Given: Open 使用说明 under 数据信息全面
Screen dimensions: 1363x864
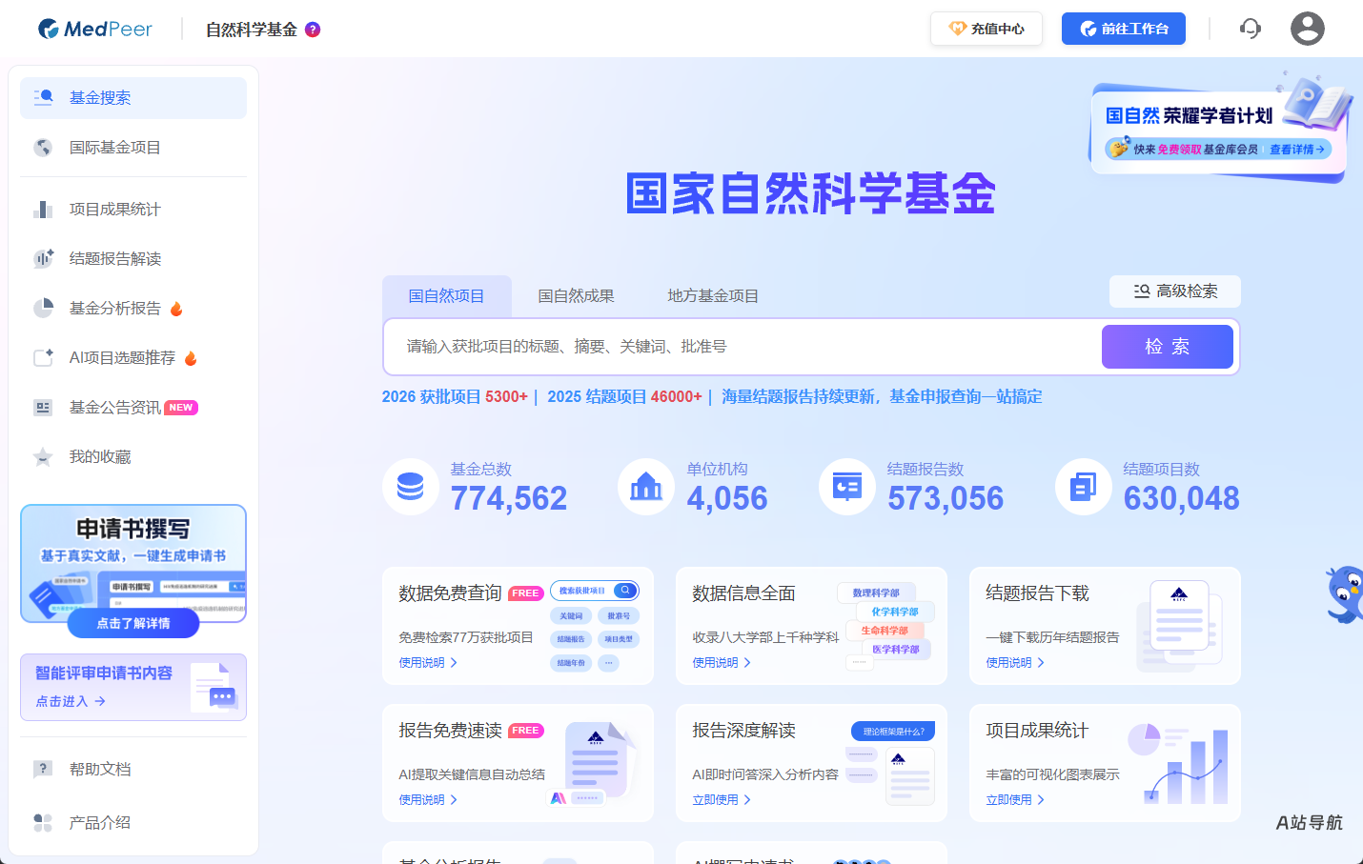Looking at the screenshot, I should pyautogui.click(x=722, y=663).
